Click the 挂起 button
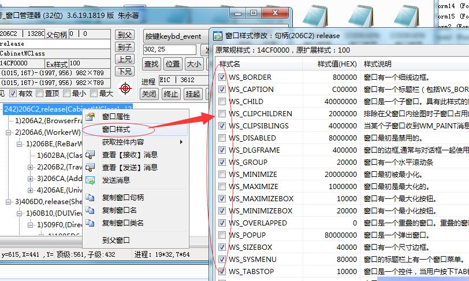 pos(193,94)
